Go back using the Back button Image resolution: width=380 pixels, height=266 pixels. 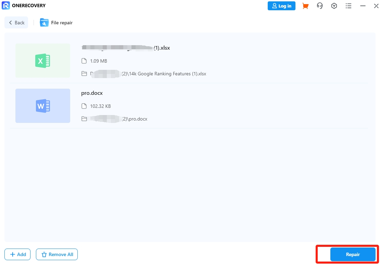[x=16, y=22]
